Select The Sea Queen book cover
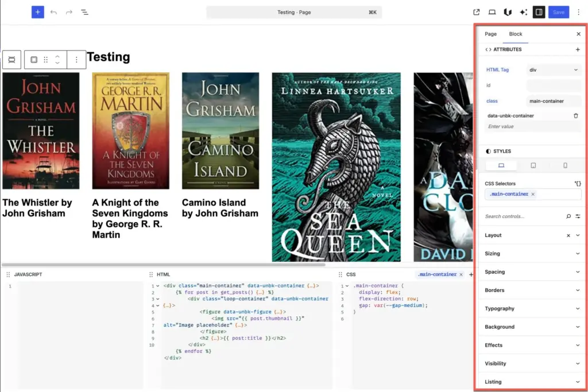The width and height of the screenshot is (588, 392). (336, 167)
